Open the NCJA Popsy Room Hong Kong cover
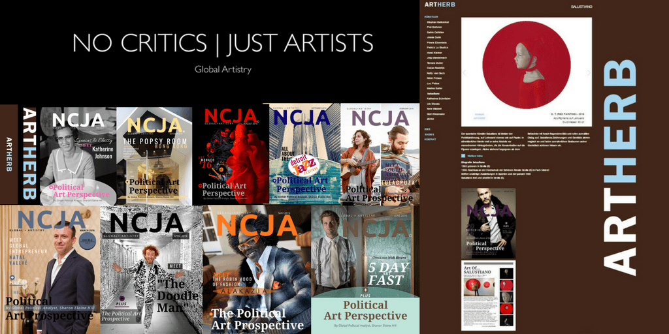Screen dimensions: 669x334 pos(154,156)
